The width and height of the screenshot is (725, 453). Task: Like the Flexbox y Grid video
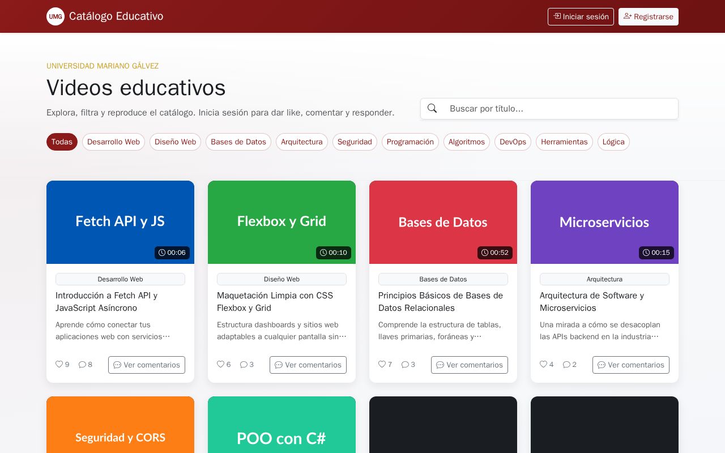[x=220, y=364]
